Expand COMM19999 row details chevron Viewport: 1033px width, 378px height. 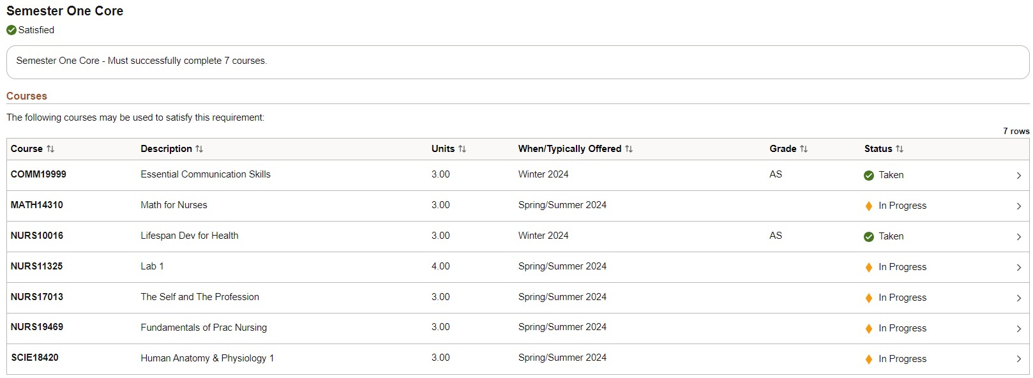(1018, 176)
